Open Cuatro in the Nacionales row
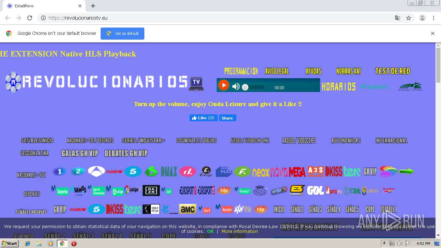 [x=114, y=171]
